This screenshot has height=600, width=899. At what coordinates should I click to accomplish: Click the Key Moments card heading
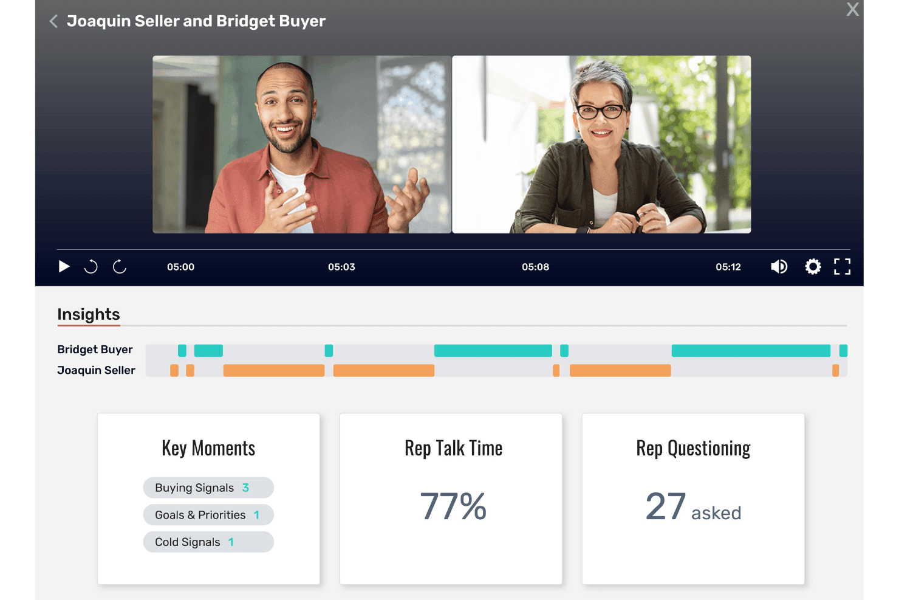coord(208,449)
